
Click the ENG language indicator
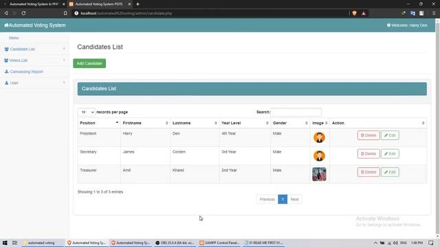tap(404, 243)
